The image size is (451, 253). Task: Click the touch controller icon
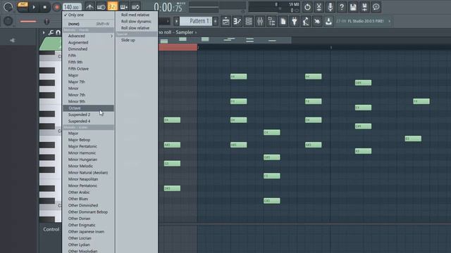[317, 21]
